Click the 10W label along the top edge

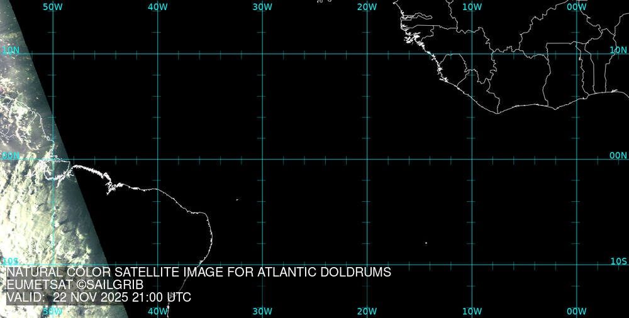point(472,6)
